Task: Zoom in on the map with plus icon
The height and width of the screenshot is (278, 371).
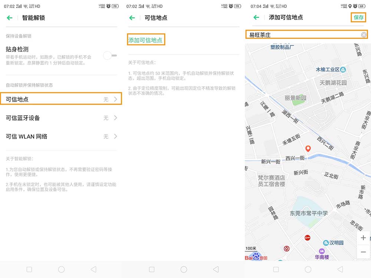Action: 363,238
